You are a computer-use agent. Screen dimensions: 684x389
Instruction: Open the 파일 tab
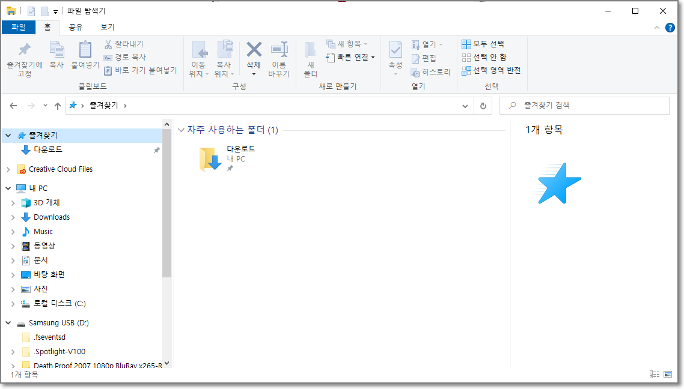19,27
